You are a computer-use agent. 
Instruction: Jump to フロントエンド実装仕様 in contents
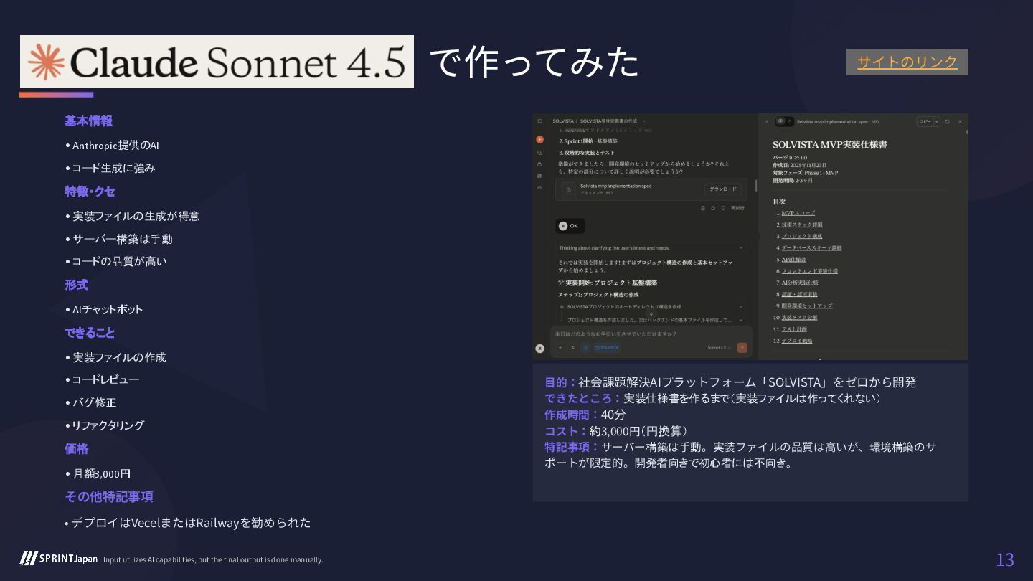809,271
